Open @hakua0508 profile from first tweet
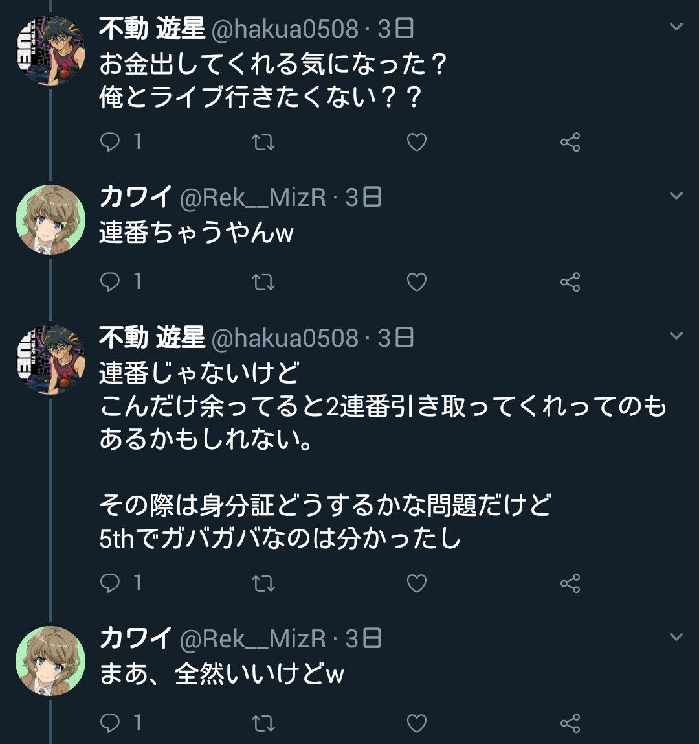Screen dimensions: 699x744 pyautogui.click(x=285, y=29)
